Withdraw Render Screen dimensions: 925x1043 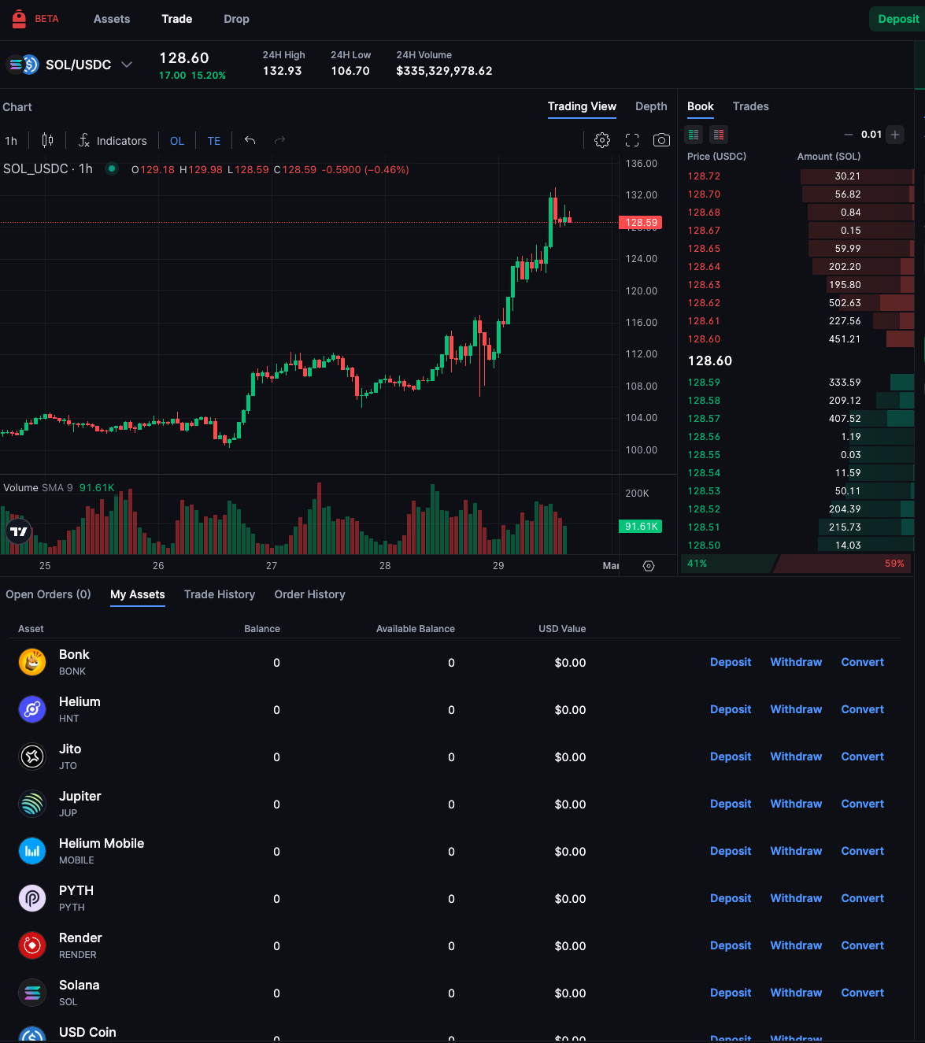tap(796, 945)
